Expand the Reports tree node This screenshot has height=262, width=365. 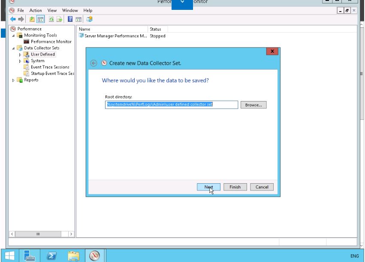(13, 80)
